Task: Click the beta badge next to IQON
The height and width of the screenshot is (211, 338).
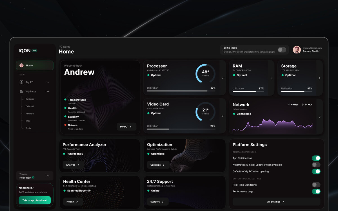Action: (35, 51)
